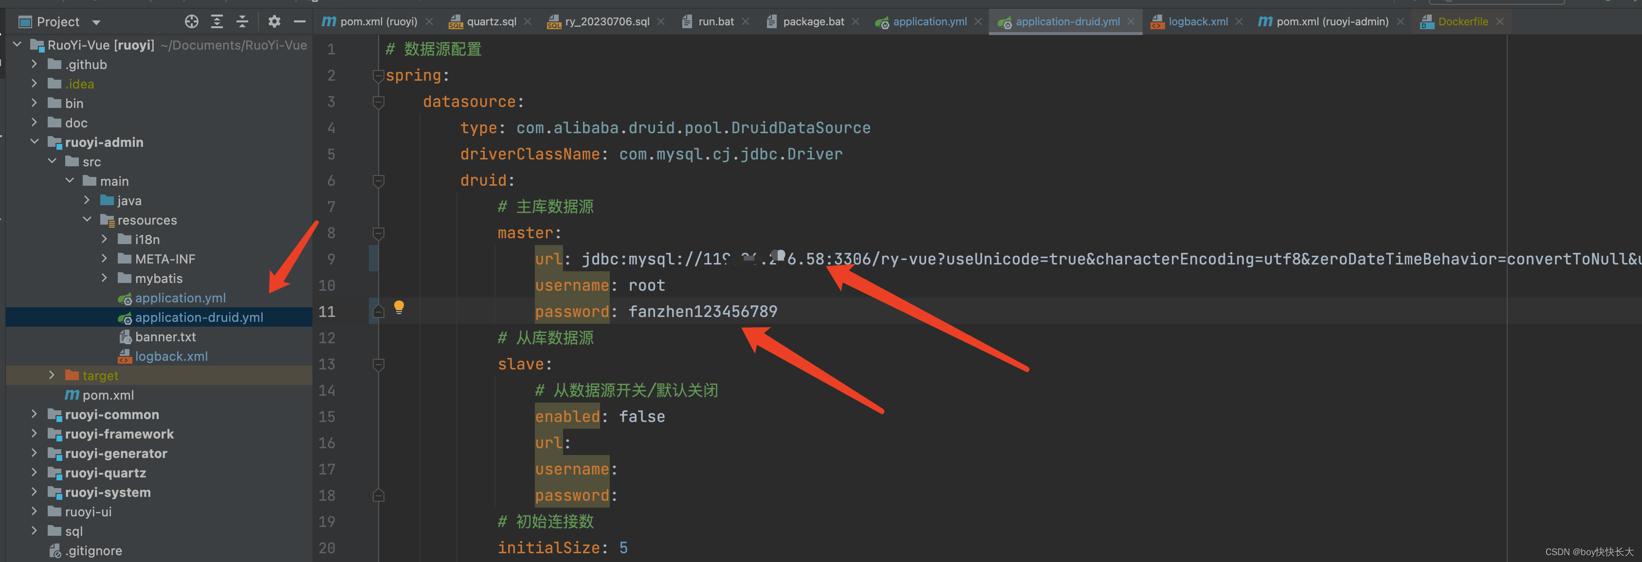Expand the META-INF folder
Screen dimensions: 1642x562
tap(105, 259)
